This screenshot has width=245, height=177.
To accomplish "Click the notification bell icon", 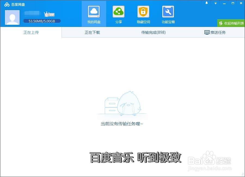I will [207, 3].
